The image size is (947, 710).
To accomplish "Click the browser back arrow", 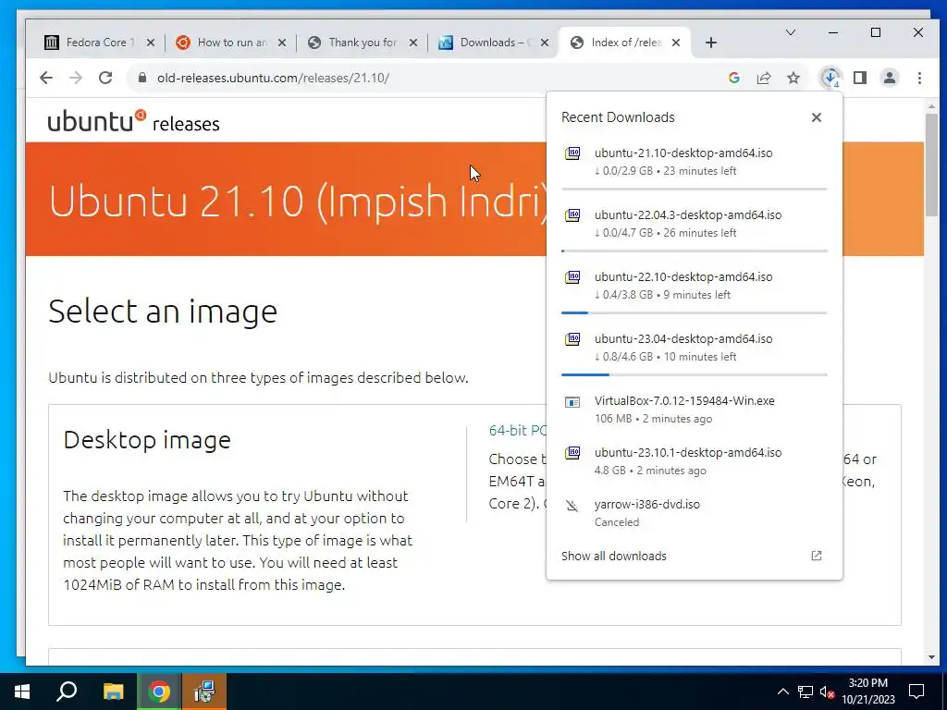I will pos(46,78).
